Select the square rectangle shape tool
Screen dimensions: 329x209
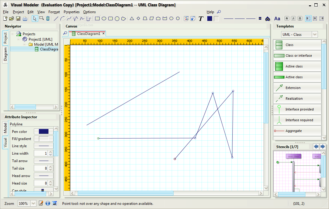pos(98,19)
